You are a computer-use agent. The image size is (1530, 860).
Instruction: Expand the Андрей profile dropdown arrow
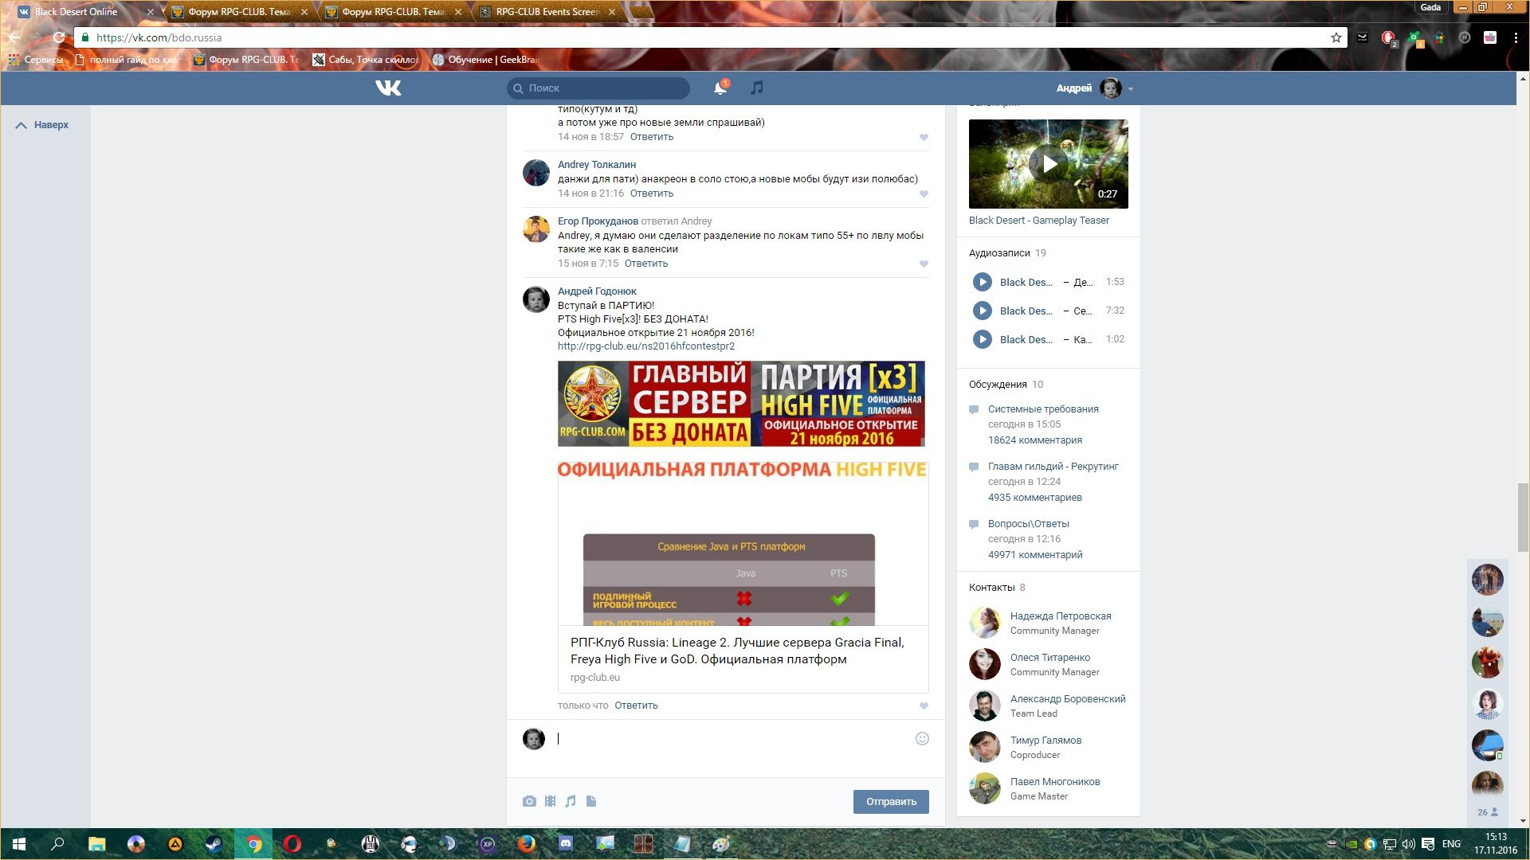1131,89
